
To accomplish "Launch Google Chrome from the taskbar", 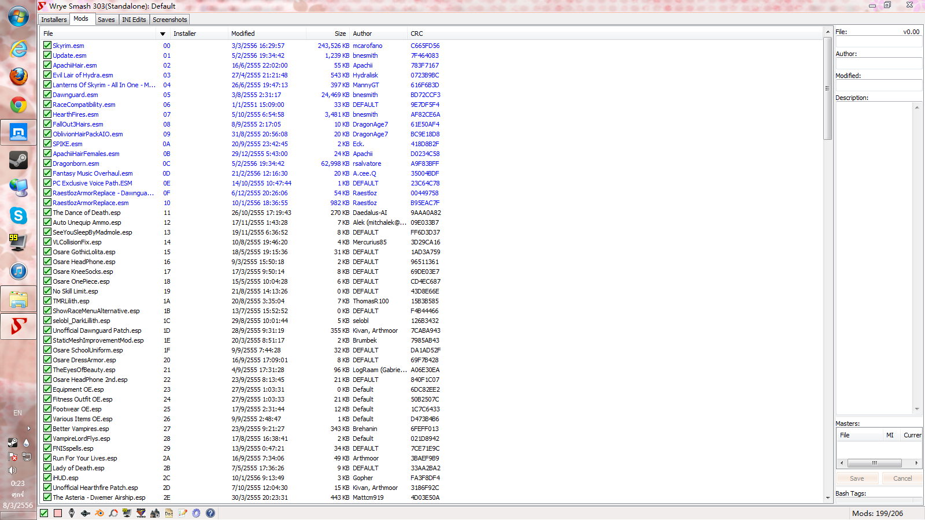I will [x=18, y=105].
